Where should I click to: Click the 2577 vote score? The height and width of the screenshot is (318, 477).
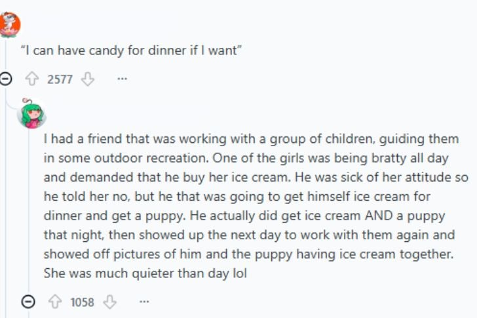point(60,79)
